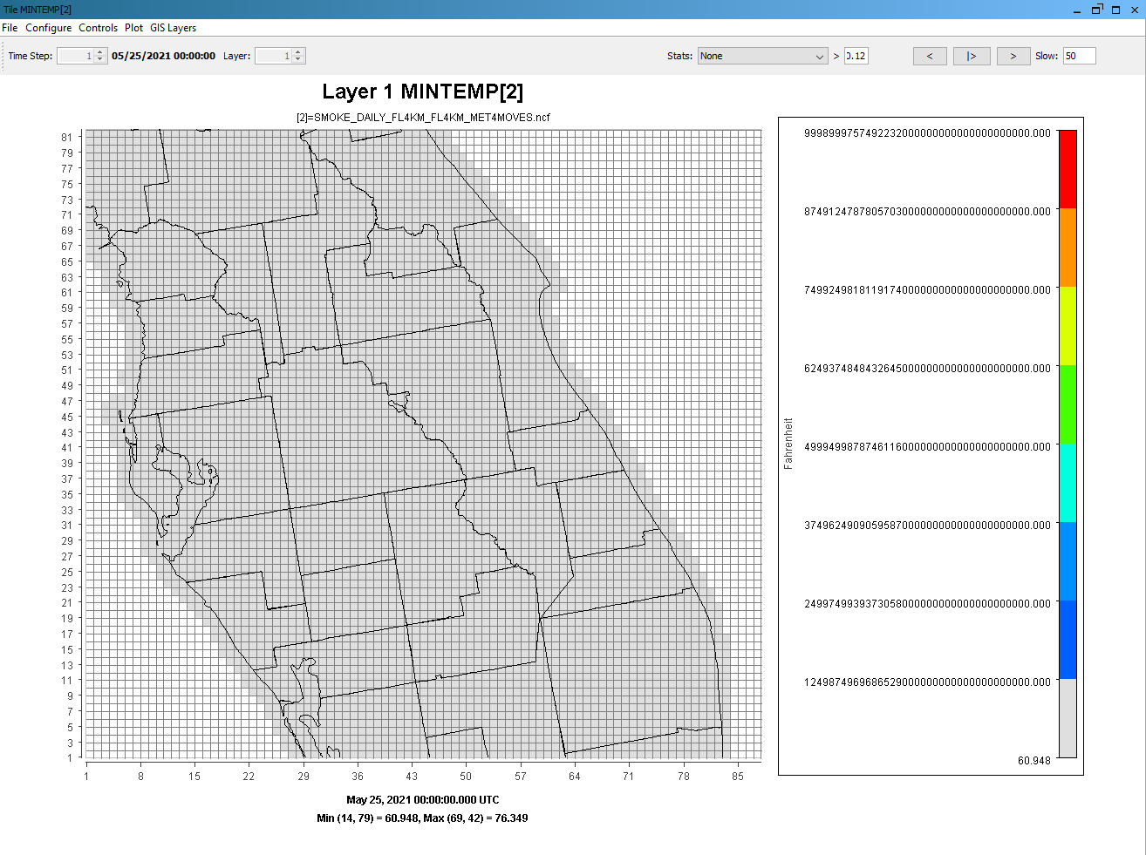This screenshot has height=855, width=1146.
Task: Click the Layer spinner up arrow
Action: (298, 52)
